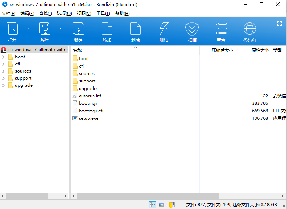Click the 106,768 original size value
Screen dimensions: 287x209
coord(260,118)
